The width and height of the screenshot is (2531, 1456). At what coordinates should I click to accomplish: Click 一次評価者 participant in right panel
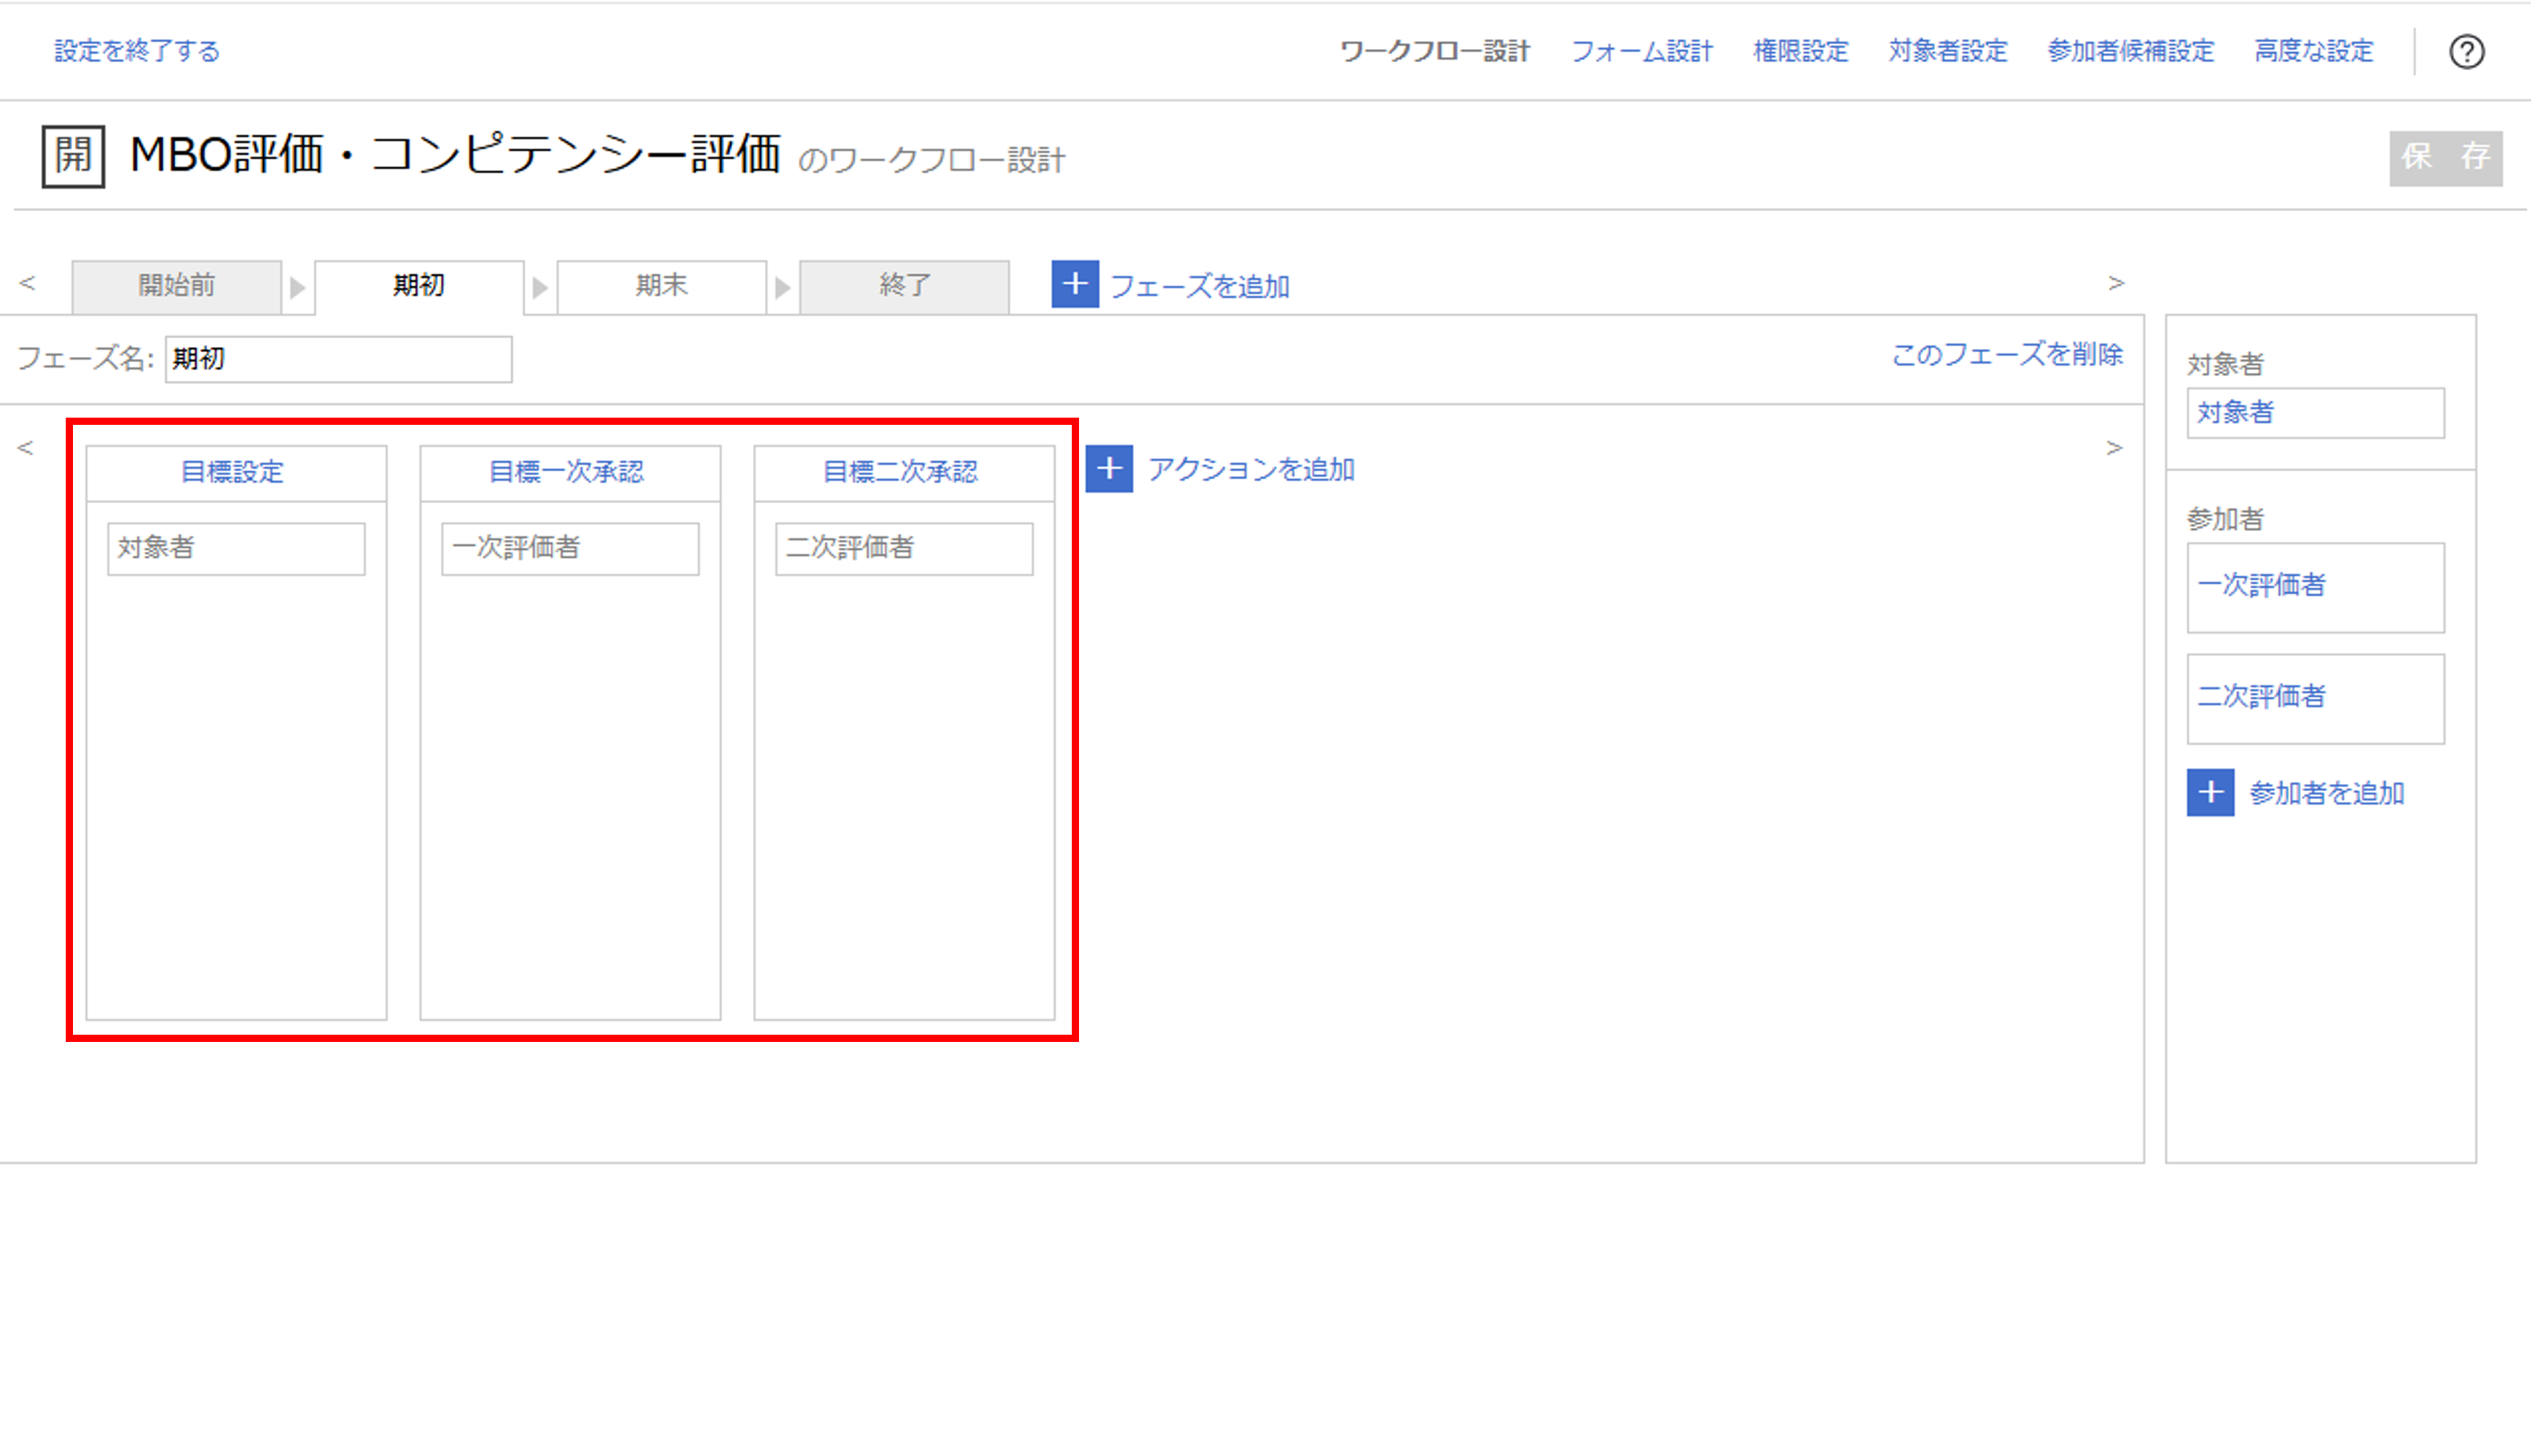[x=2315, y=588]
